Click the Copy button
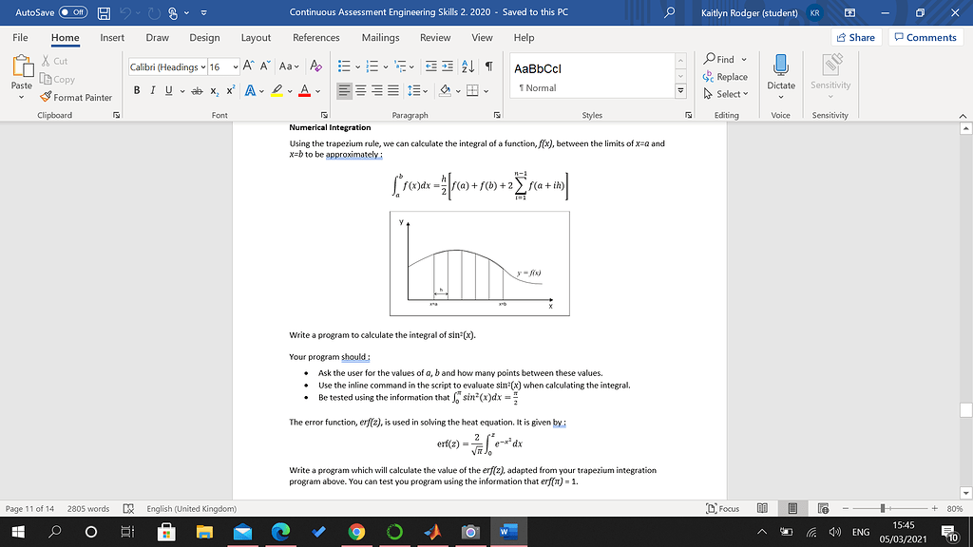 (57, 79)
